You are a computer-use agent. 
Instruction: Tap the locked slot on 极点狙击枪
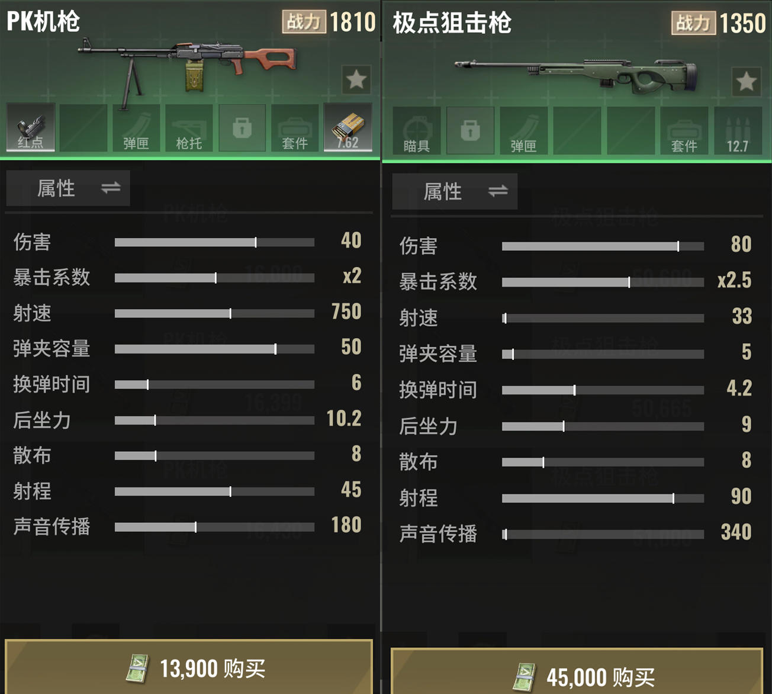[470, 131]
